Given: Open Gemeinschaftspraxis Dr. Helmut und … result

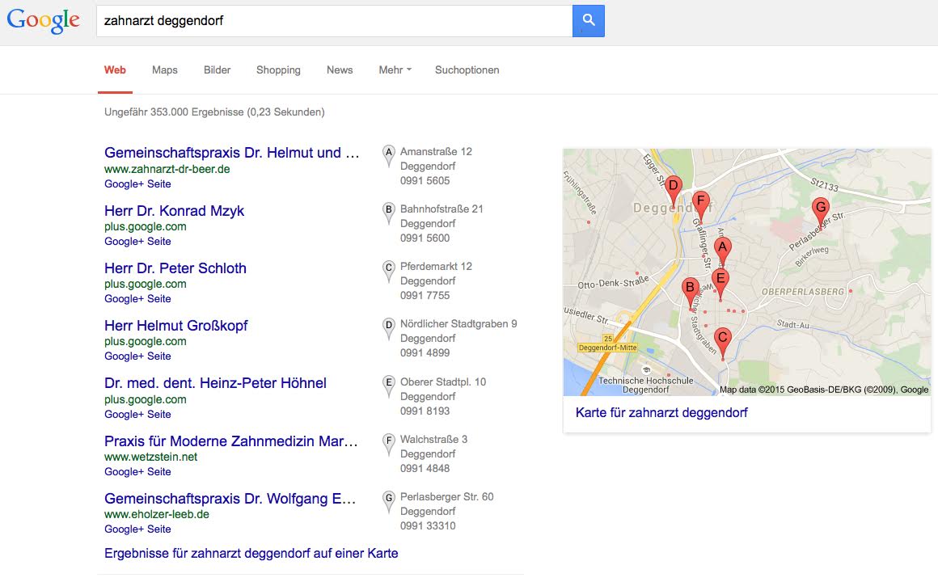Looking at the screenshot, I should (231, 153).
